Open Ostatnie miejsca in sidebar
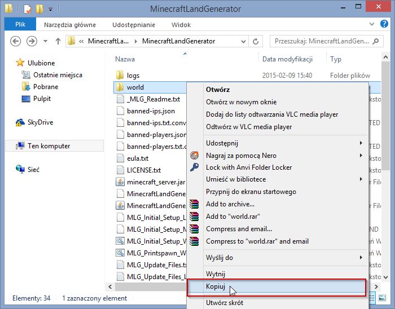Image resolution: width=395 pixels, height=309 pixels. (x=58, y=75)
